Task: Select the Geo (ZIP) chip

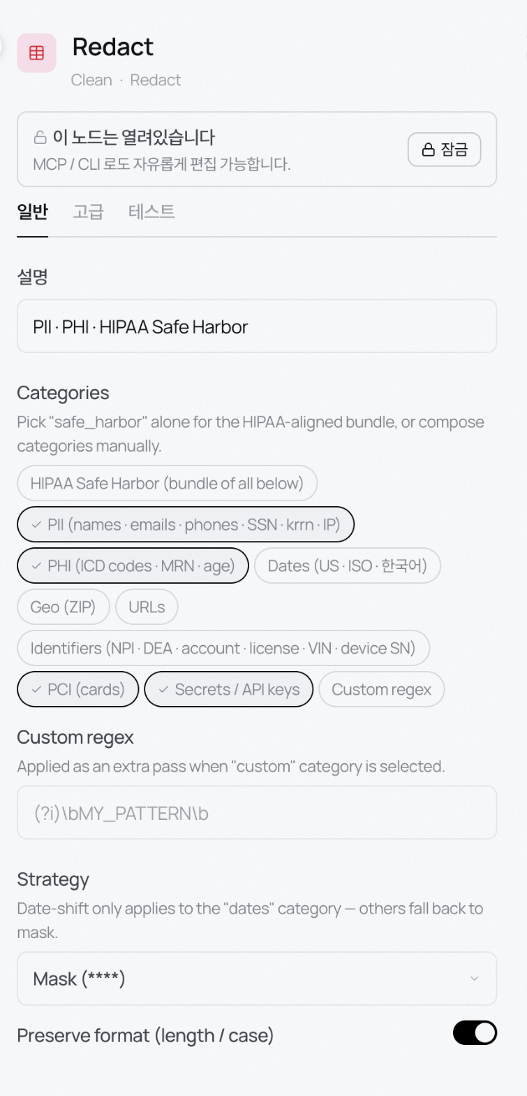Action: click(x=64, y=607)
